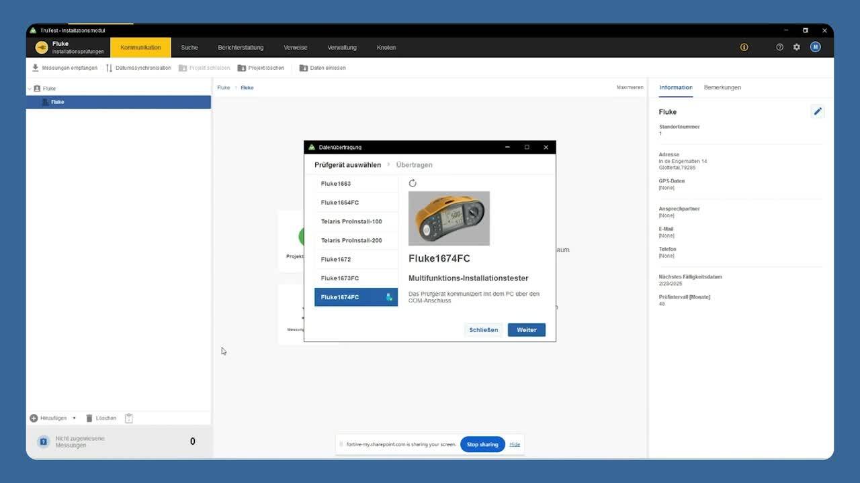Edit Fluke information with pencil icon
Screen dimensions: 860x483
pyautogui.click(x=818, y=111)
